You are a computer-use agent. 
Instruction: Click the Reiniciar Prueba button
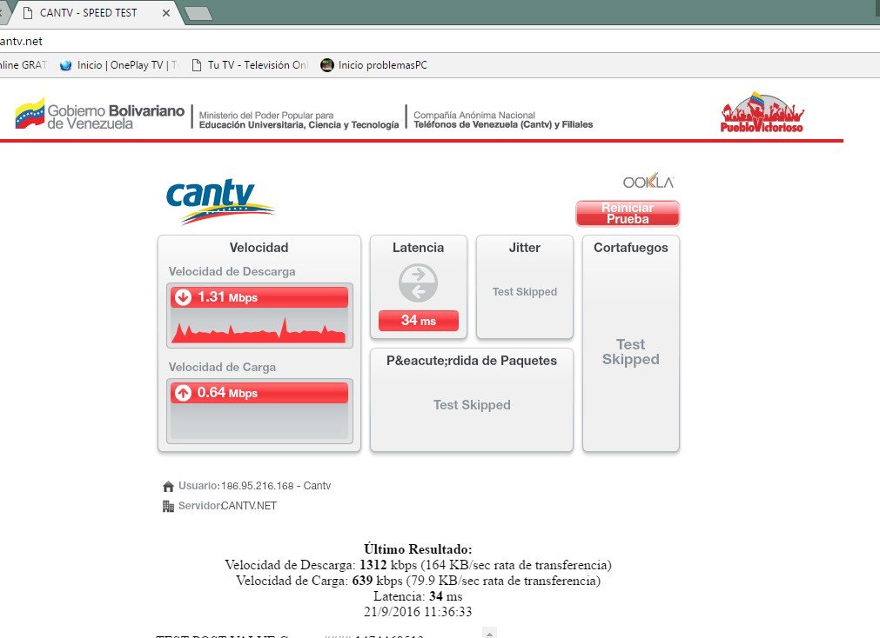(628, 214)
